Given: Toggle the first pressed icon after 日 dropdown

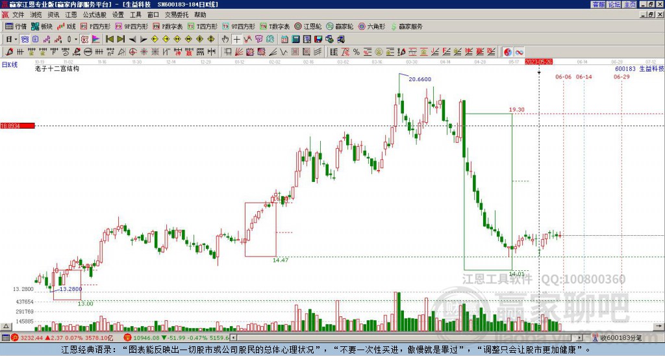Looking at the screenshot, I should 25,40.
